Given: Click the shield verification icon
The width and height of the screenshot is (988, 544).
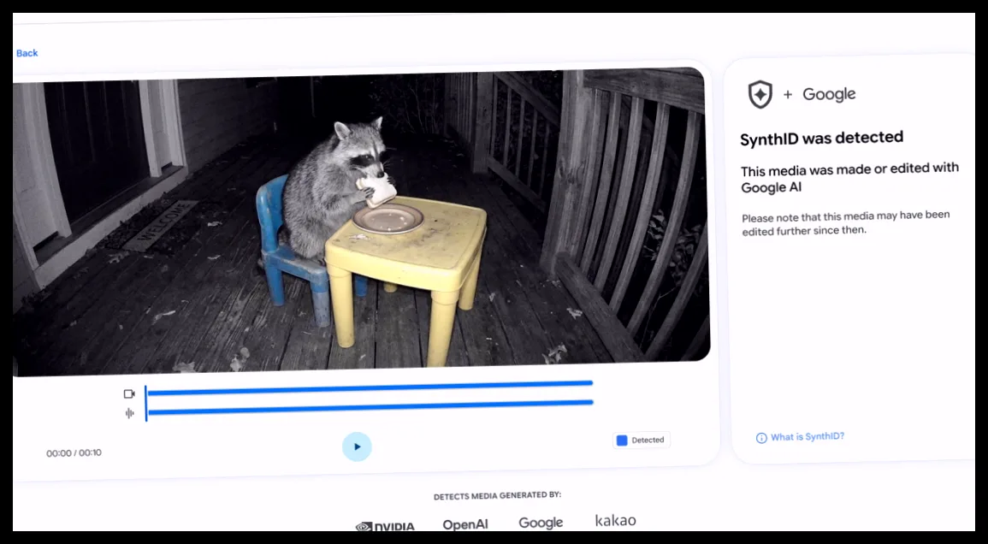Looking at the screenshot, I should point(760,95).
